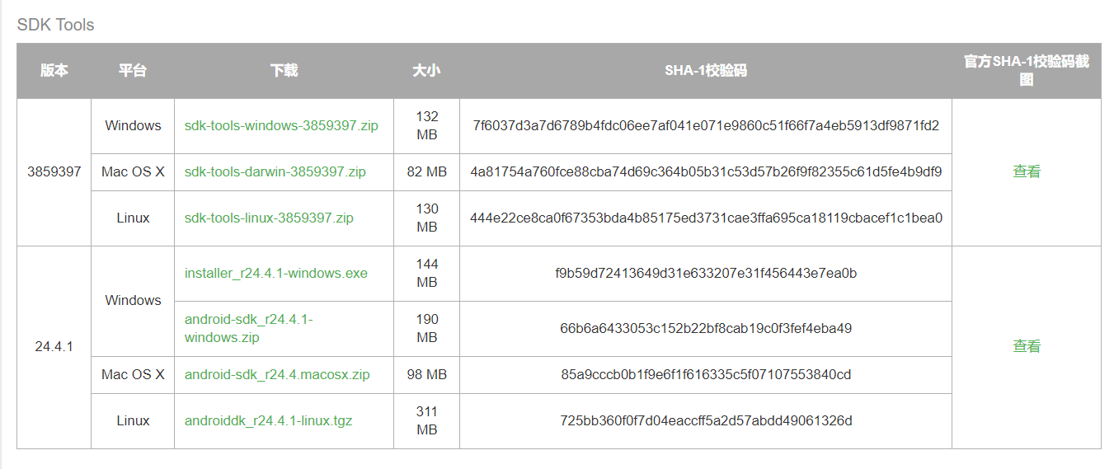1114x469 pixels.
Task: Click the Mac SHA-1 hash starting 4a81754a
Action: click(x=706, y=172)
